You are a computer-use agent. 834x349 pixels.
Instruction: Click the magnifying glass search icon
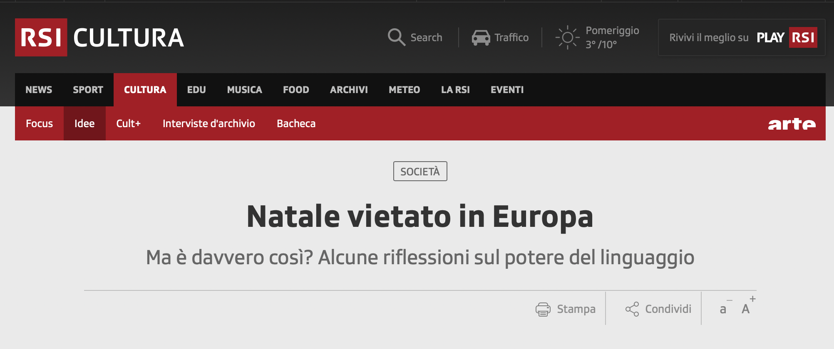pyautogui.click(x=396, y=37)
